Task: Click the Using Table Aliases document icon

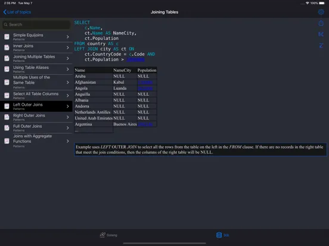Action: click(x=7, y=69)
